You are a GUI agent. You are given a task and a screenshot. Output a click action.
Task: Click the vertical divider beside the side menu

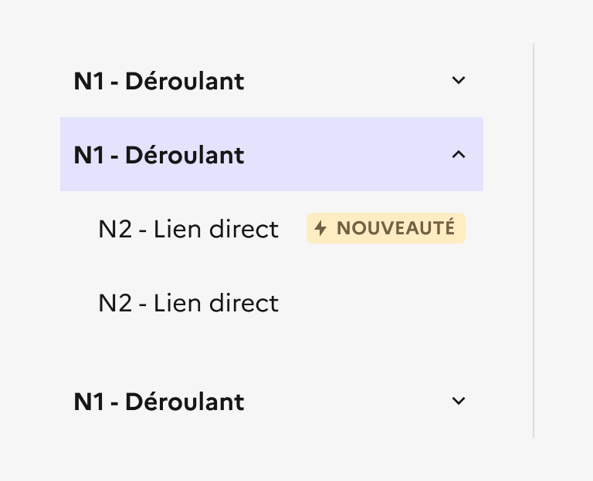(x=534, y=240)
